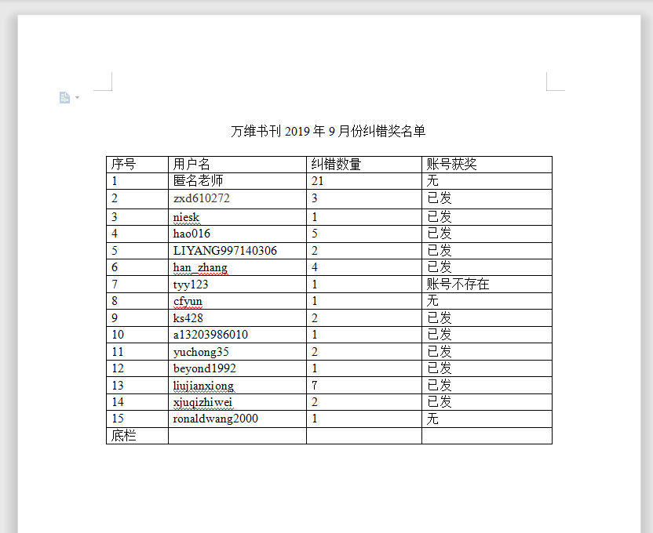Click the 账号不存在 status cell
This screenshot has height=533, width=653.
click(x=458, y=285)
